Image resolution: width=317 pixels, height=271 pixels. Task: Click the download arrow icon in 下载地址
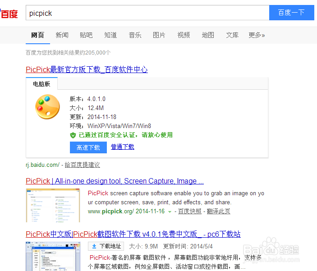tap(94, 246)
